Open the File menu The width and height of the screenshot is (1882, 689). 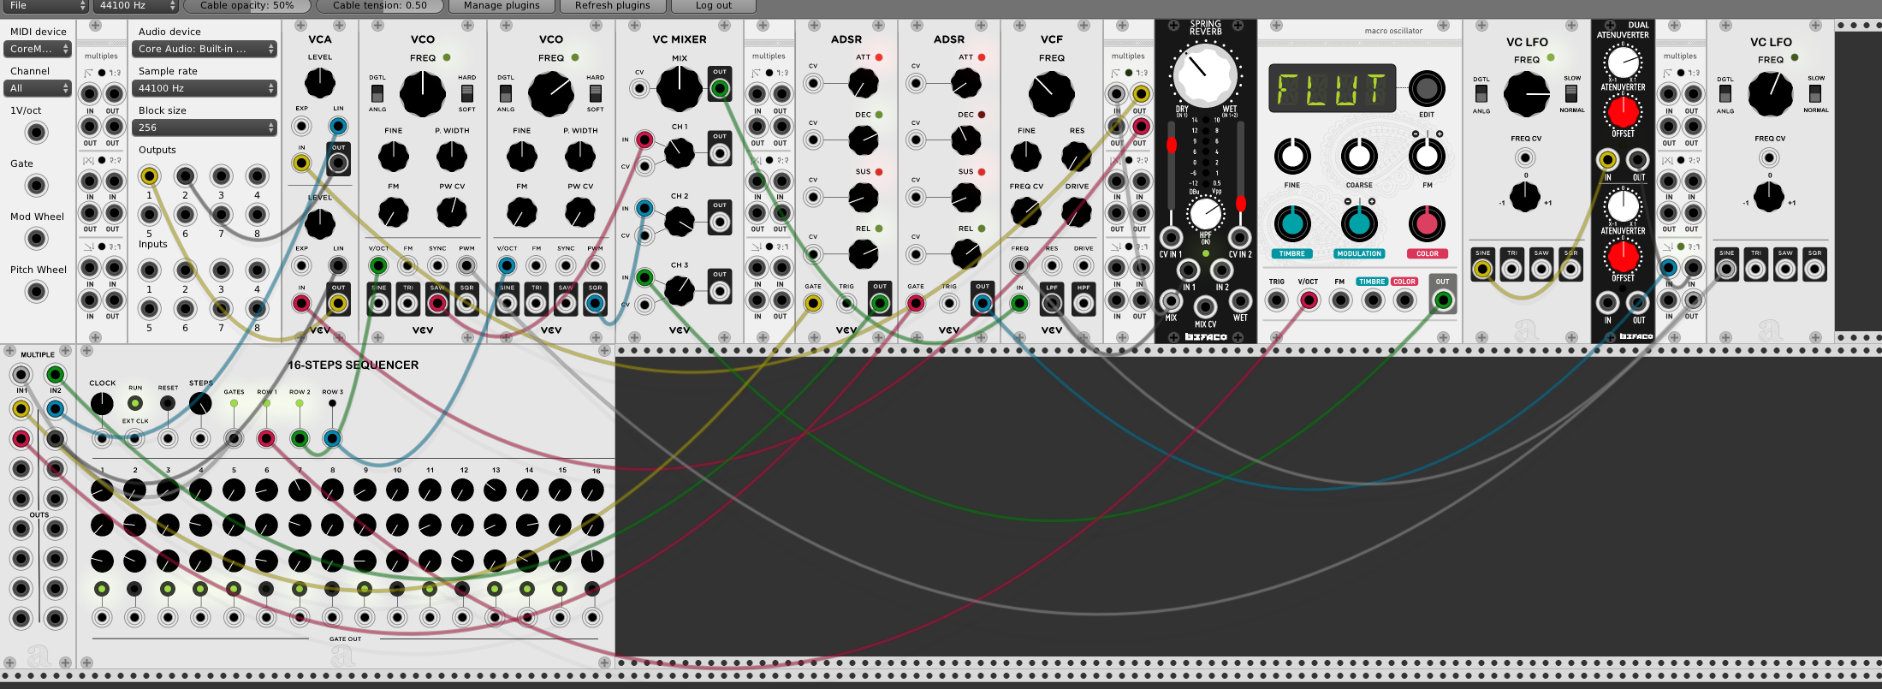(x=45, y=6)
